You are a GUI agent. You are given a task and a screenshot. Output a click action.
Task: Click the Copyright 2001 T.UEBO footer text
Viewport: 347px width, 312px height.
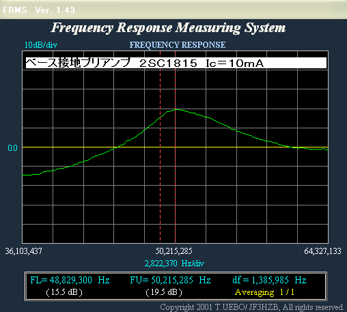coord(251,307)
